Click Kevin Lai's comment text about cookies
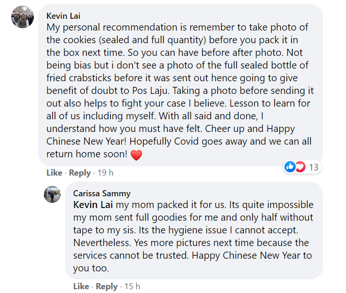 [x=180, y=91]
